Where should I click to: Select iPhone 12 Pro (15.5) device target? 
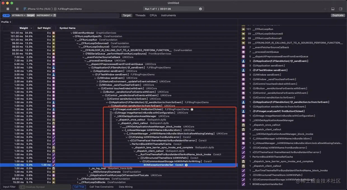click(x=37, y=9)
